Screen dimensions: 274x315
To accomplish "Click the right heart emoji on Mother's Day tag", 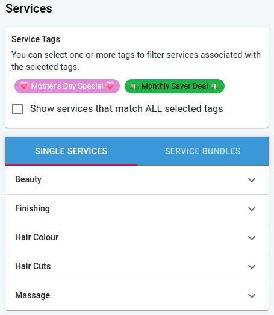I will pyautogui.click(x=110, y=86).
